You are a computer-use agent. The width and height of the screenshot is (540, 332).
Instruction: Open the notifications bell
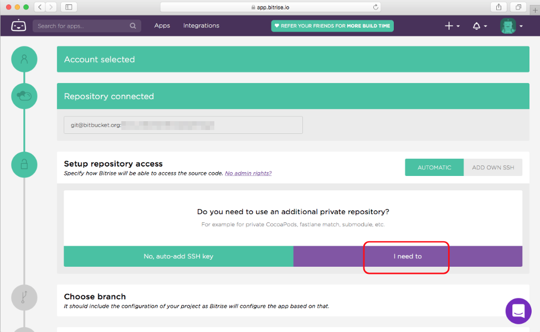tap(476, 26)
